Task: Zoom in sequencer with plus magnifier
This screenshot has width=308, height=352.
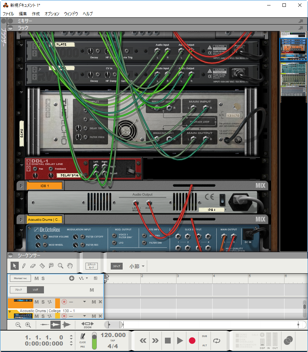Action: [x=28, y=325]
